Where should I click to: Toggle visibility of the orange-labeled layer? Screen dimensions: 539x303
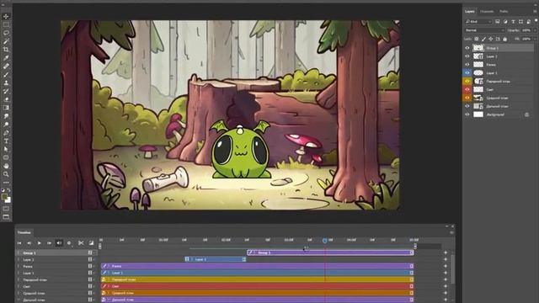tap(467, 98)
